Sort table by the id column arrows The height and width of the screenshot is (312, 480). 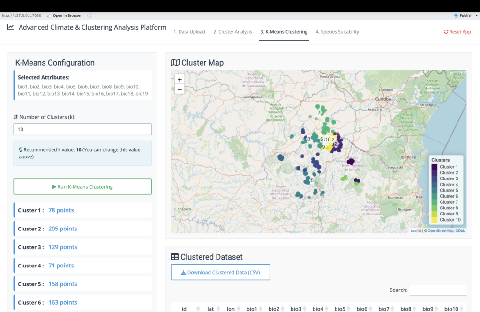point(198,309)
